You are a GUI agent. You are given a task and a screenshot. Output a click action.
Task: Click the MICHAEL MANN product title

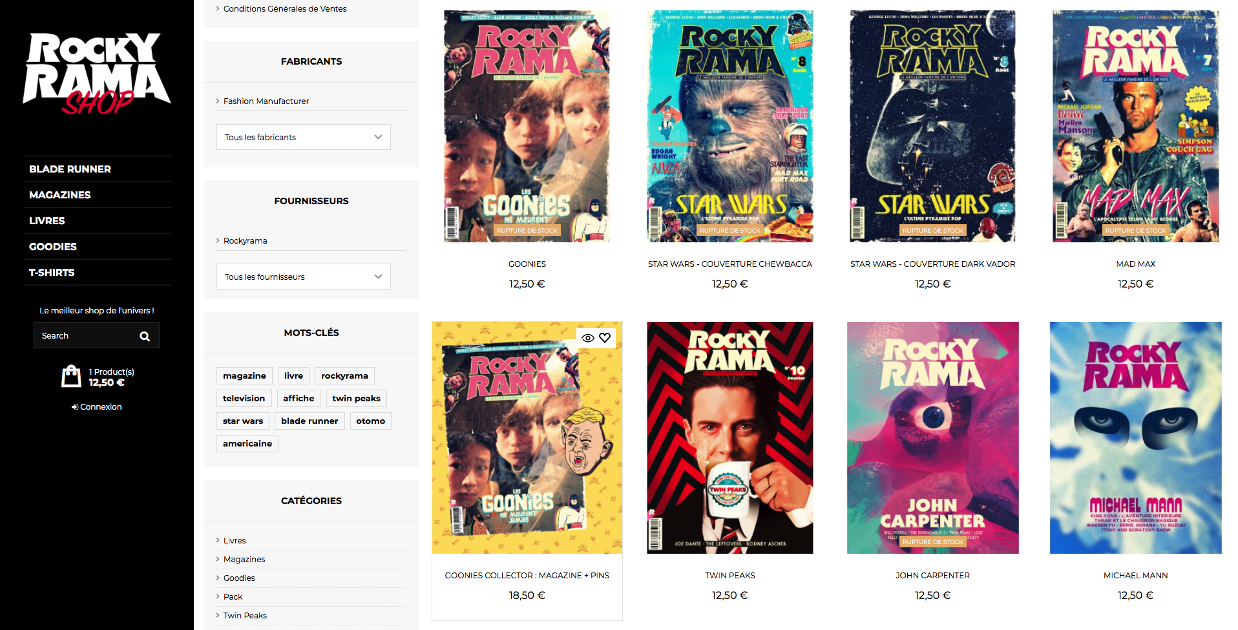pyautogui.click(x=1135, y=575)
